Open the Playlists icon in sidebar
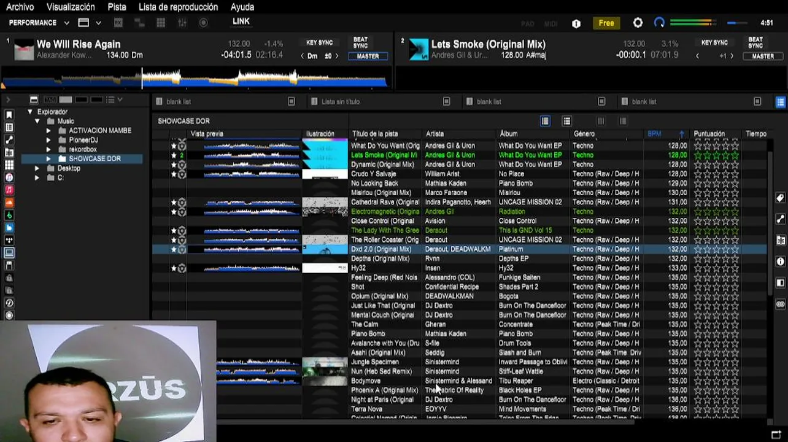 point(9,127)
